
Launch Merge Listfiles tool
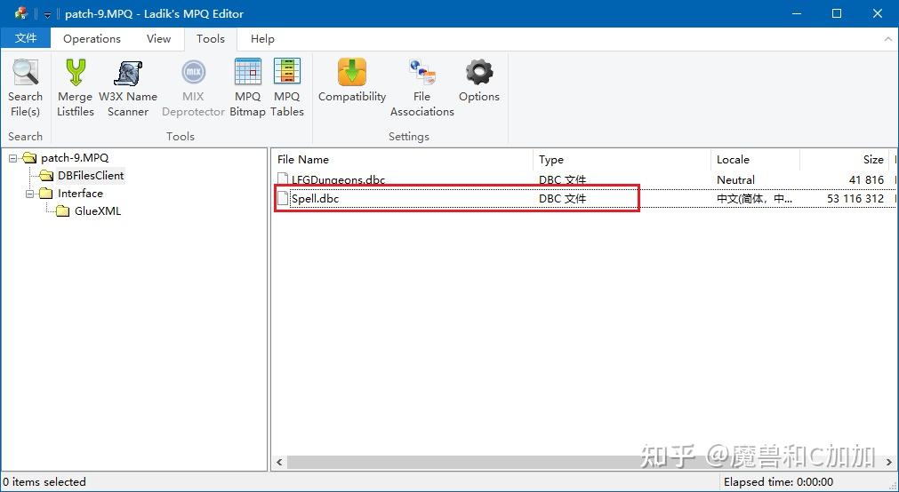(75, 88)
